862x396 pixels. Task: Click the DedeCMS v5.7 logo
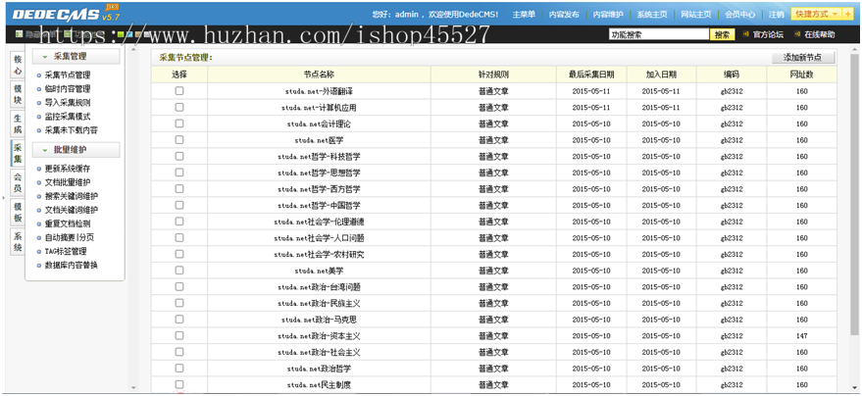pos(66,14)
